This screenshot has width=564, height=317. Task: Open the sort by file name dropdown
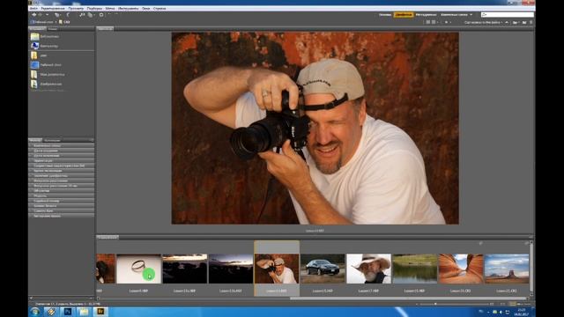pos(484,22)
